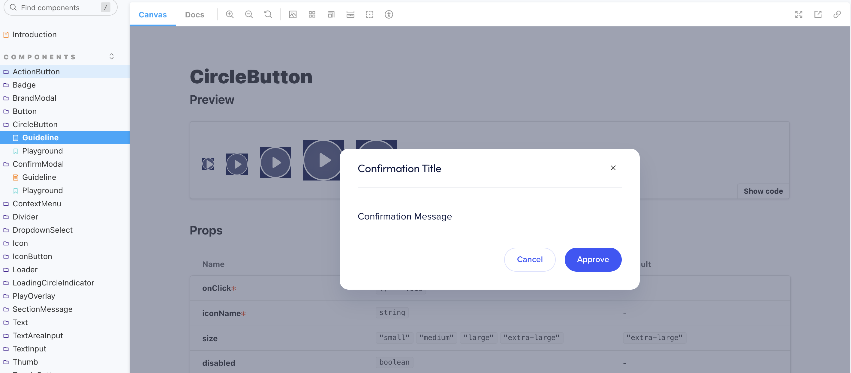This screenshot has height=373, width=851.
Task: Open the Change background icon
Action: click(x=293, y=14)
